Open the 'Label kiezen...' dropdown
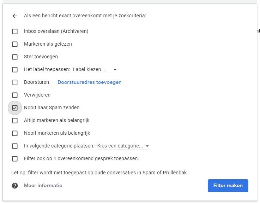 (x=92, y=70)
